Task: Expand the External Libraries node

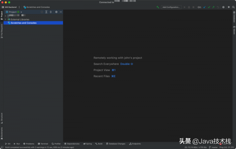Action: [6, 19]
